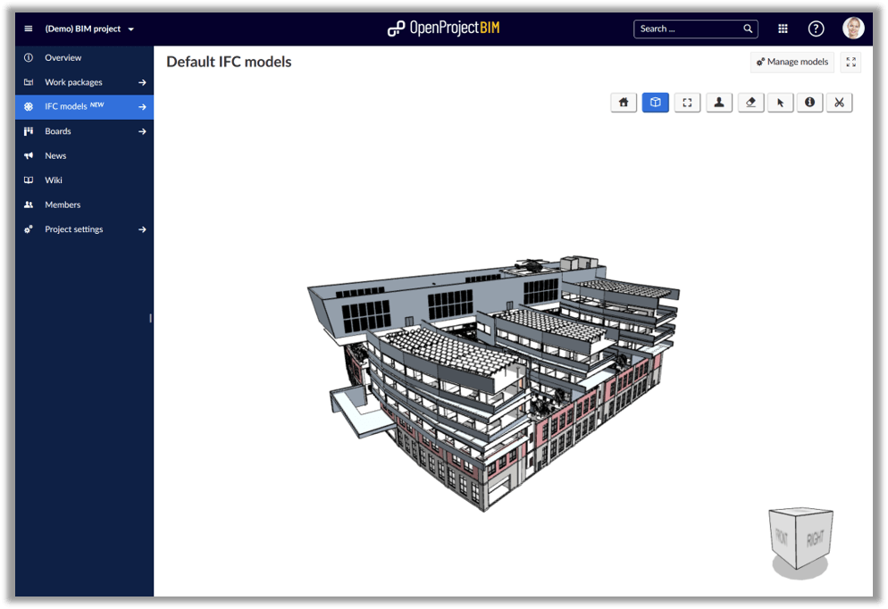The width and height of the screenshot is (888, 609).
Task: Go to the Boards section
Action: [x=59, y=130]
